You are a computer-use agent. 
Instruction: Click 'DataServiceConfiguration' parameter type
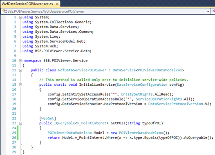point(142,84)
